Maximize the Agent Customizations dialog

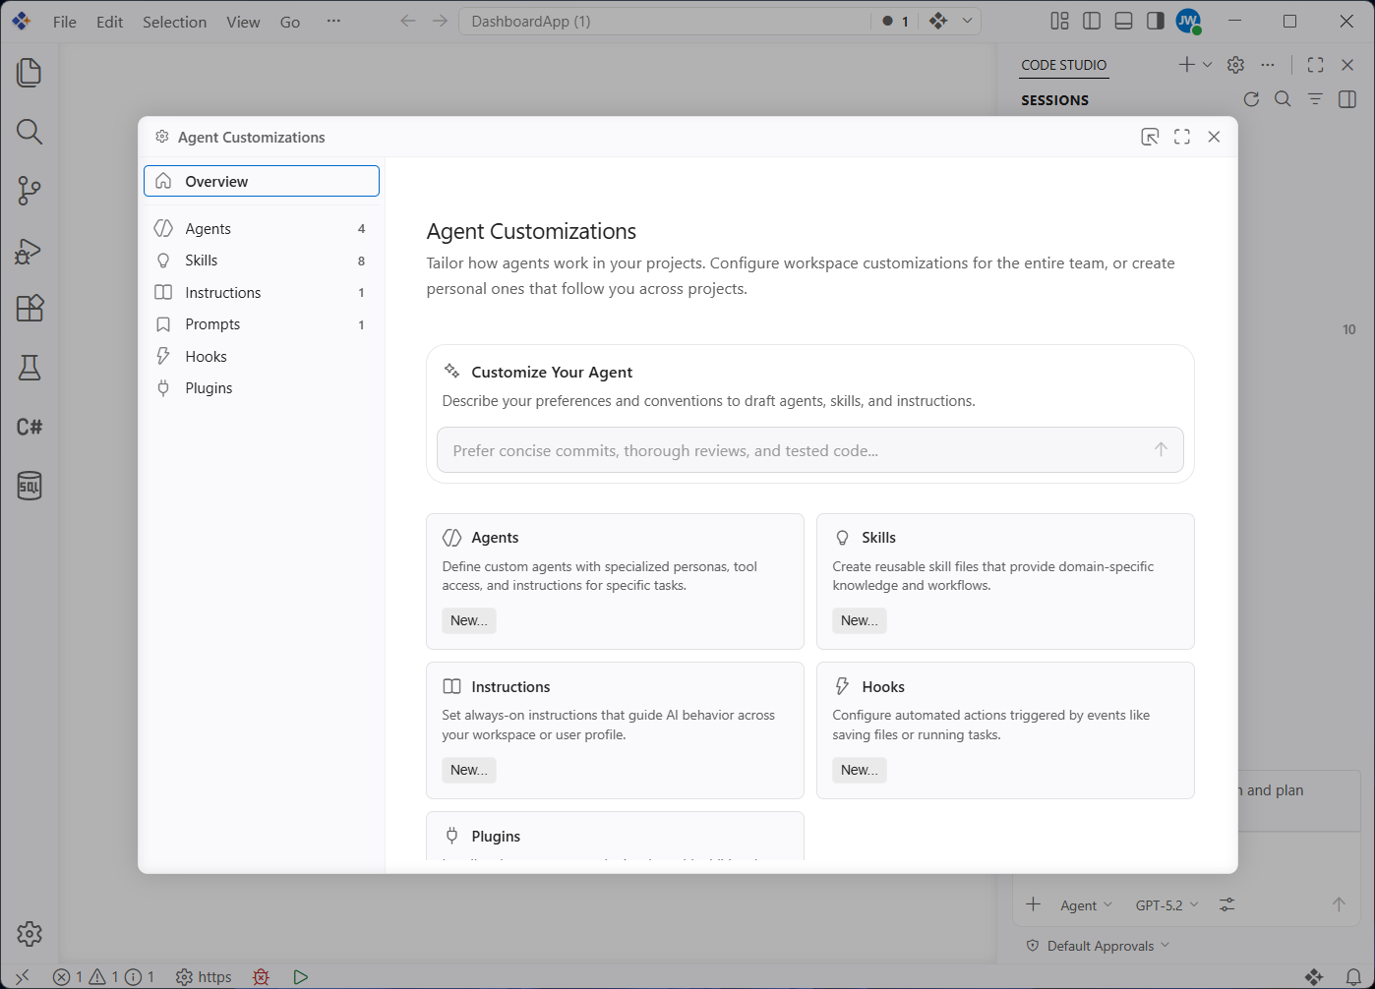point(1182,137)
